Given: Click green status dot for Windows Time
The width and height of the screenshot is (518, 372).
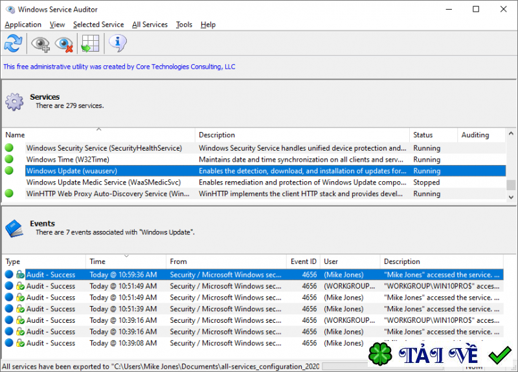Looking at the screenshot, I should point(9,159).
